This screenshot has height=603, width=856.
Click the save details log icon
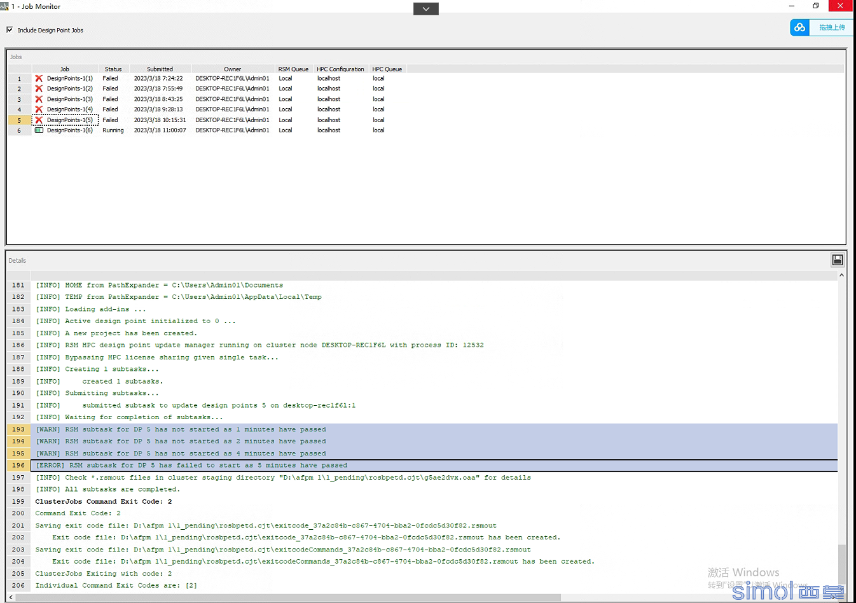[838, 260]
